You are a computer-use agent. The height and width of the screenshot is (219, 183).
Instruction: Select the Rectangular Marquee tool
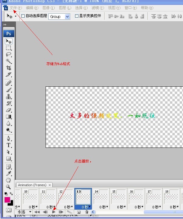pyautogui.click(x=9, y=48)
